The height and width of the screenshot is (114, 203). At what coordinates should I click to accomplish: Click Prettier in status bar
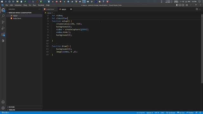pyautogui.click(x=190, y=113)
